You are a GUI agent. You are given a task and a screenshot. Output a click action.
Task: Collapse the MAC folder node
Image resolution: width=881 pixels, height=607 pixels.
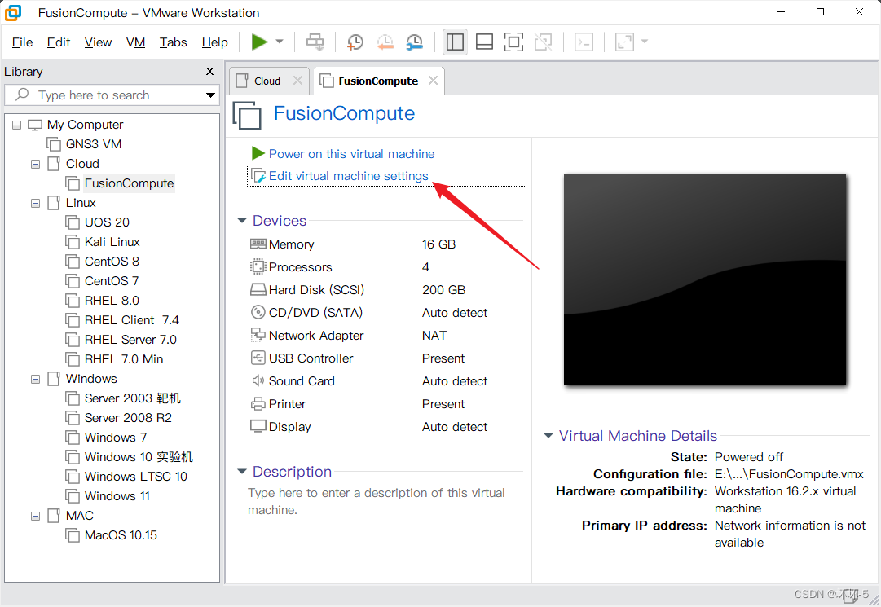pyautogui.click(x=35, y=516)
